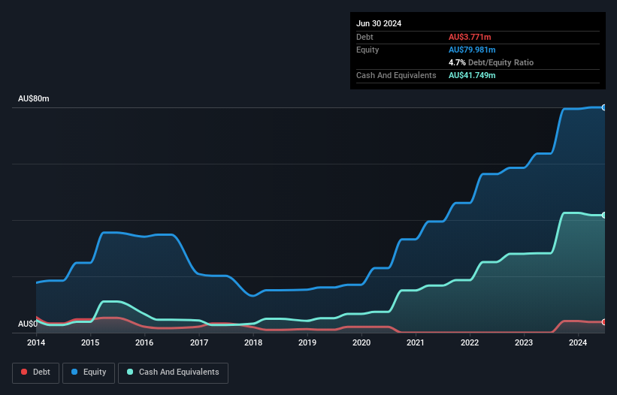This screenshot has height=395, width=617.
Task: Toggle the Equity series legend button
Action: (x=89, y=372)
